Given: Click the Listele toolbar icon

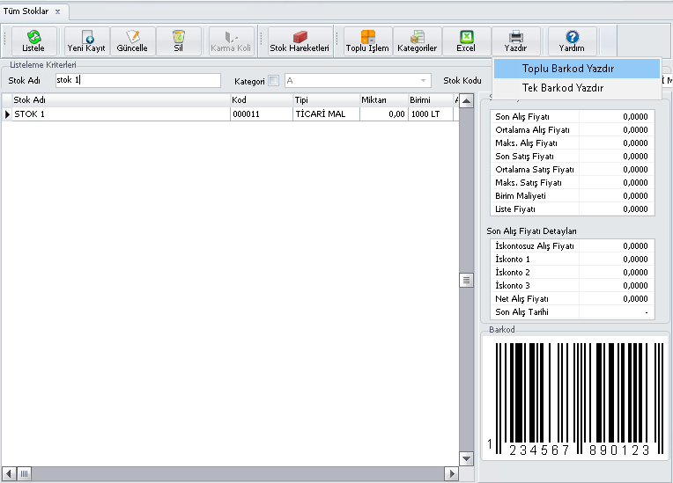Looking at the screenshot, I should [33, 40].
